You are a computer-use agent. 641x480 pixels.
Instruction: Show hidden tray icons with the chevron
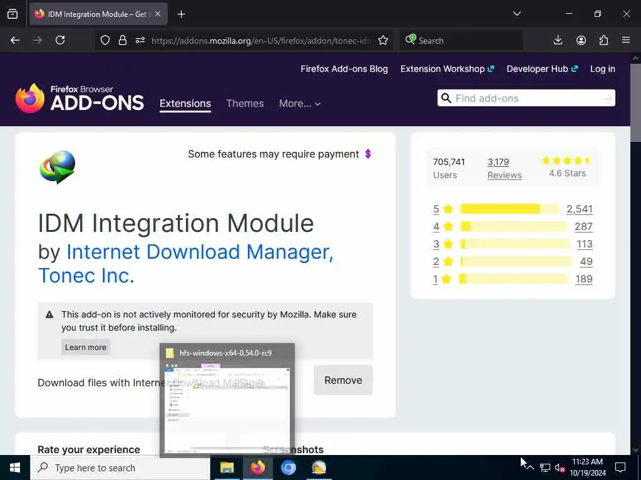(x=530, y=467)
